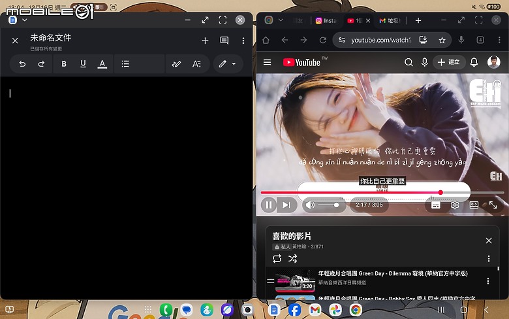Close the YouTube tab
This screenshot has width=509, height=319.
pyautogui.click(x=368, y=20)
